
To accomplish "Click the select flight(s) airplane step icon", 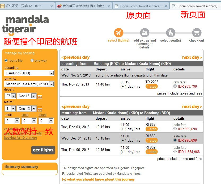I will click(x=118, y=33).
